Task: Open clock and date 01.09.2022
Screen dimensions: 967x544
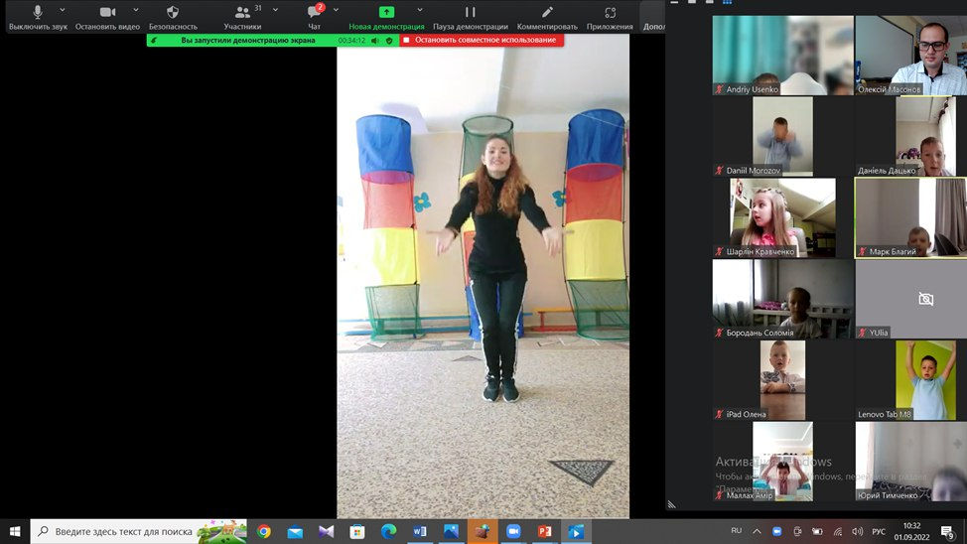Action: 911,531
